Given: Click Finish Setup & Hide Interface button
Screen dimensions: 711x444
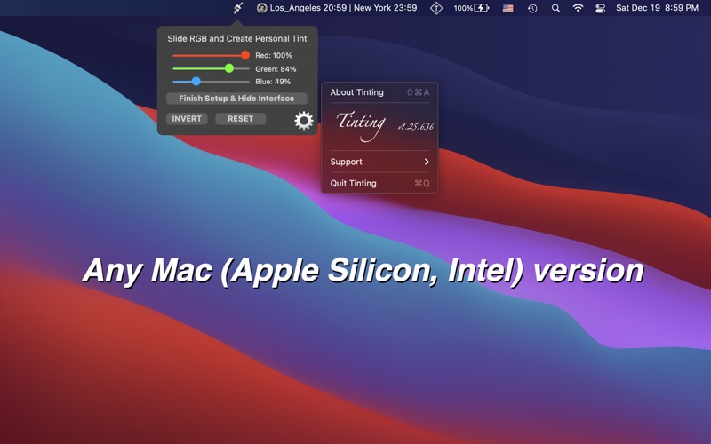Looking at the screenshot, I should [236, 99].
